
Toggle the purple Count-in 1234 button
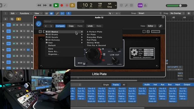[140, 5]
